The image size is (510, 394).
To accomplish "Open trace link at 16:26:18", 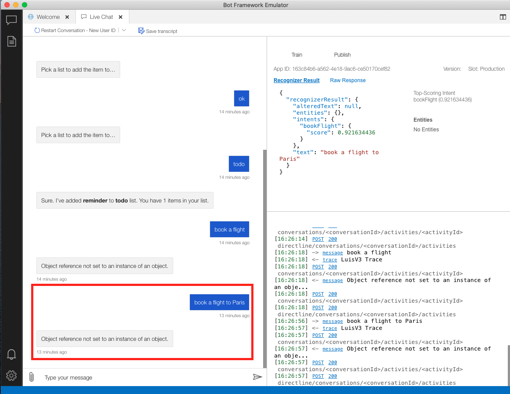I will point(329,260).
